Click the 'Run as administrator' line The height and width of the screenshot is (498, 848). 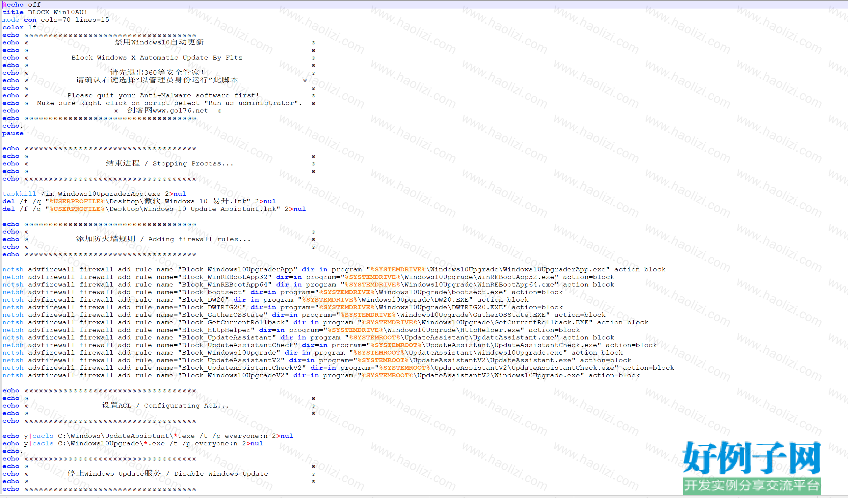[170, 103]
